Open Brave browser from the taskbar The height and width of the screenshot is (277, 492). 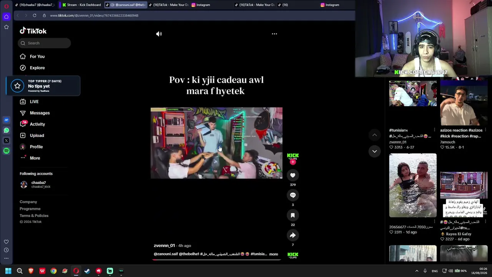point(31,271)
